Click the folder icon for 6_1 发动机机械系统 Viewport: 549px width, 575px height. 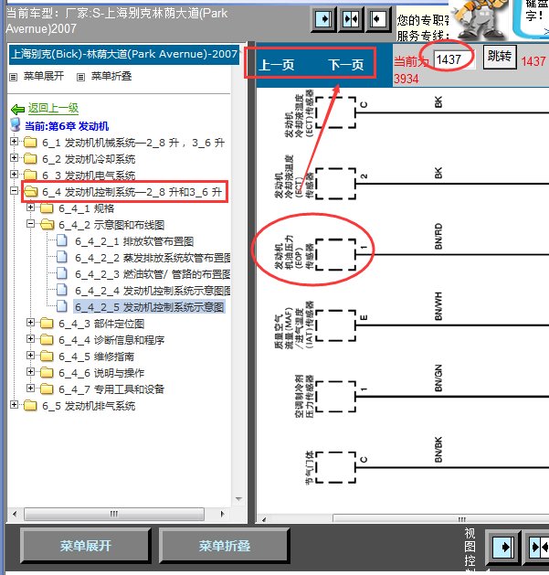[30, 142]
